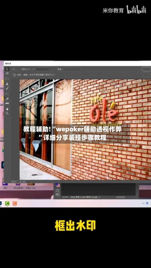
Task: Show hidden system tray icons
Action: click(143, 203)
